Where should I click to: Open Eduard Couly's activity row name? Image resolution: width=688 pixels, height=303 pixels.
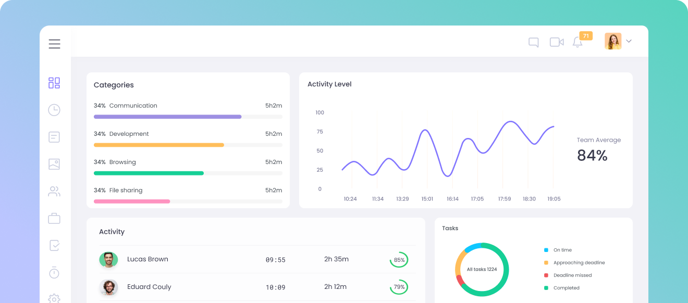pos(149,287)
